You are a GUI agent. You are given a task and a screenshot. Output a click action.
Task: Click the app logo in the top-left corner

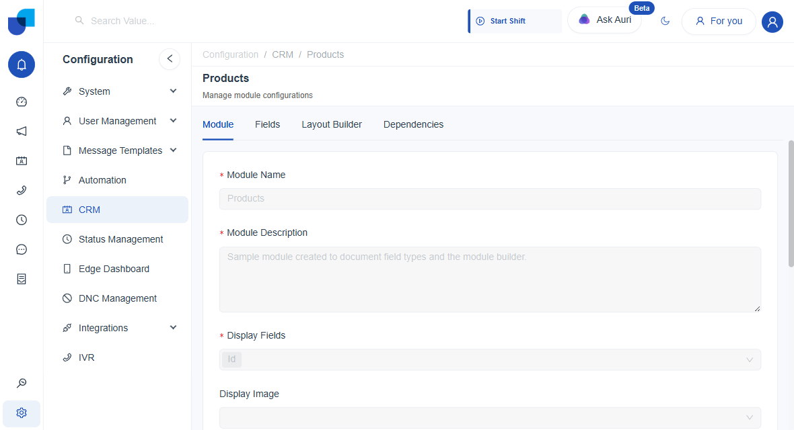(x=22, y=21)
